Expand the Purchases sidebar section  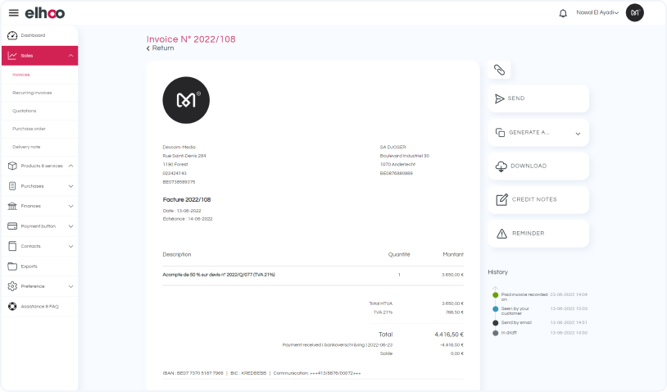[70, 186]
